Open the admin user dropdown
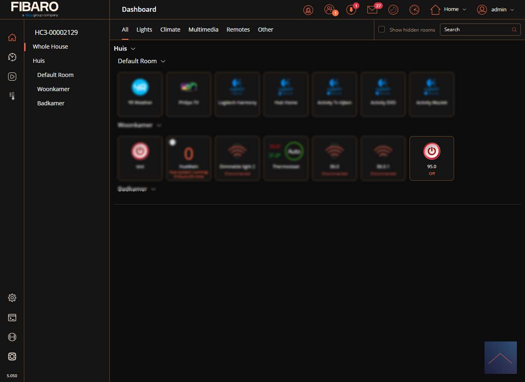 [495, 10]
